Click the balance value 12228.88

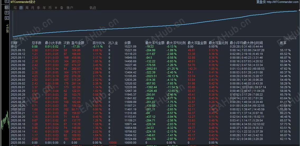coord(130,87)
